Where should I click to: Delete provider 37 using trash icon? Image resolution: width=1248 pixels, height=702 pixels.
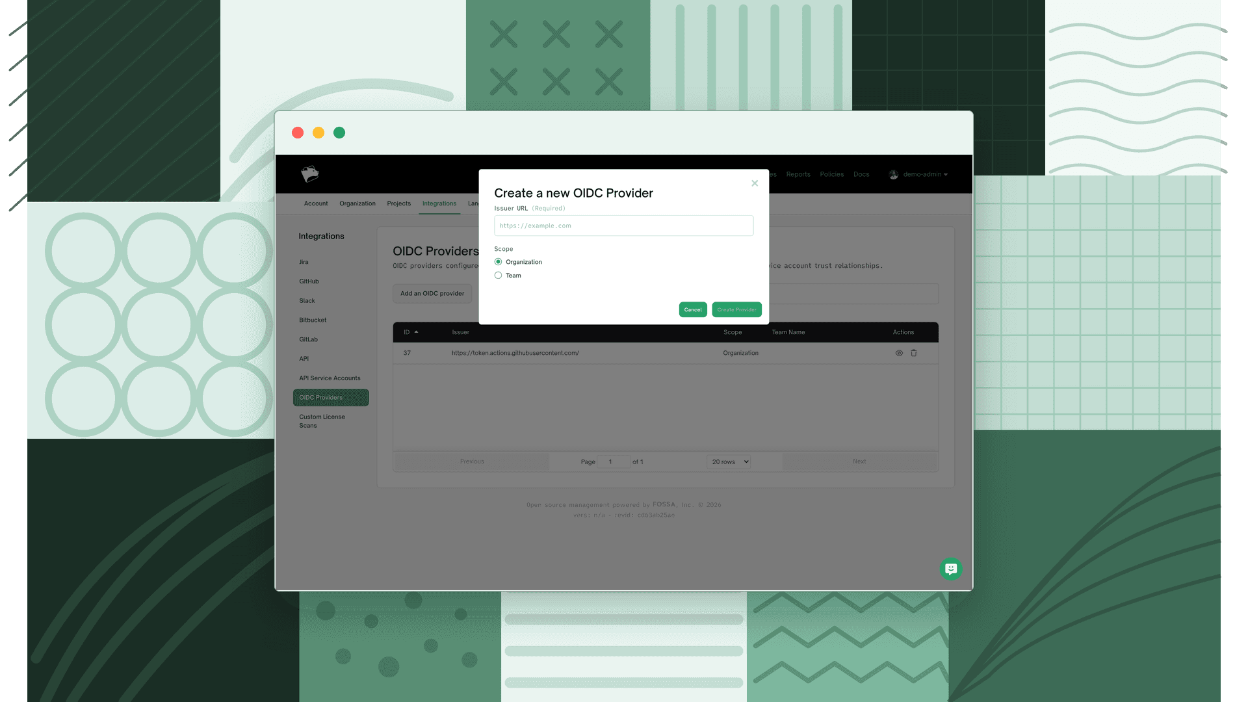[x=914, y=353]
